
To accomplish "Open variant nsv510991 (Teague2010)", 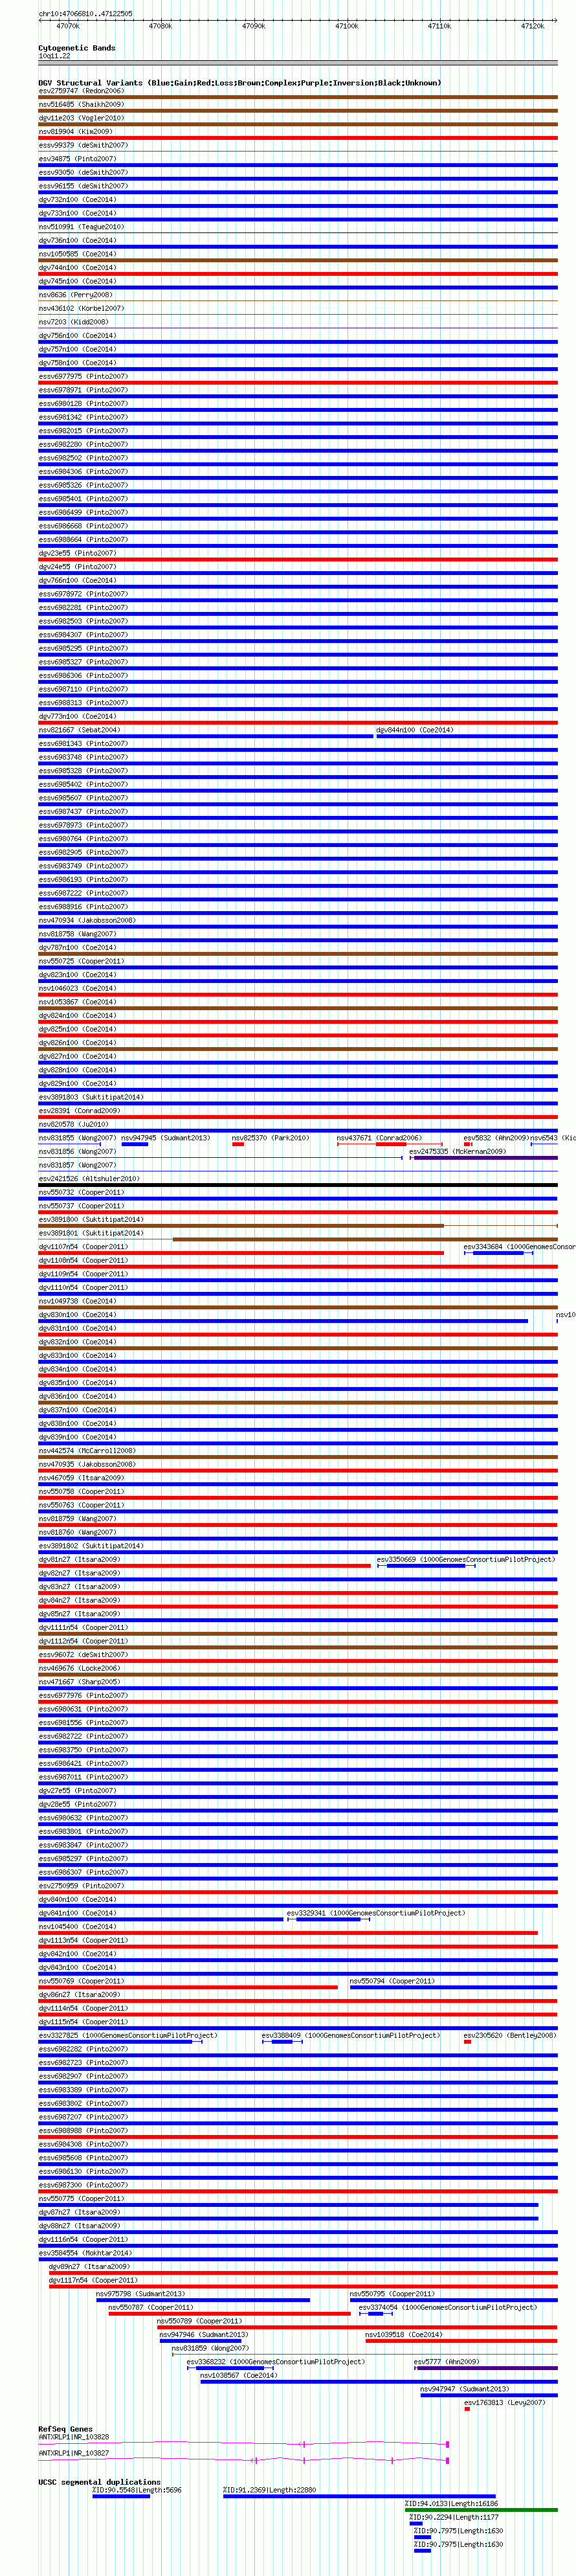I will tap(81, 227).
